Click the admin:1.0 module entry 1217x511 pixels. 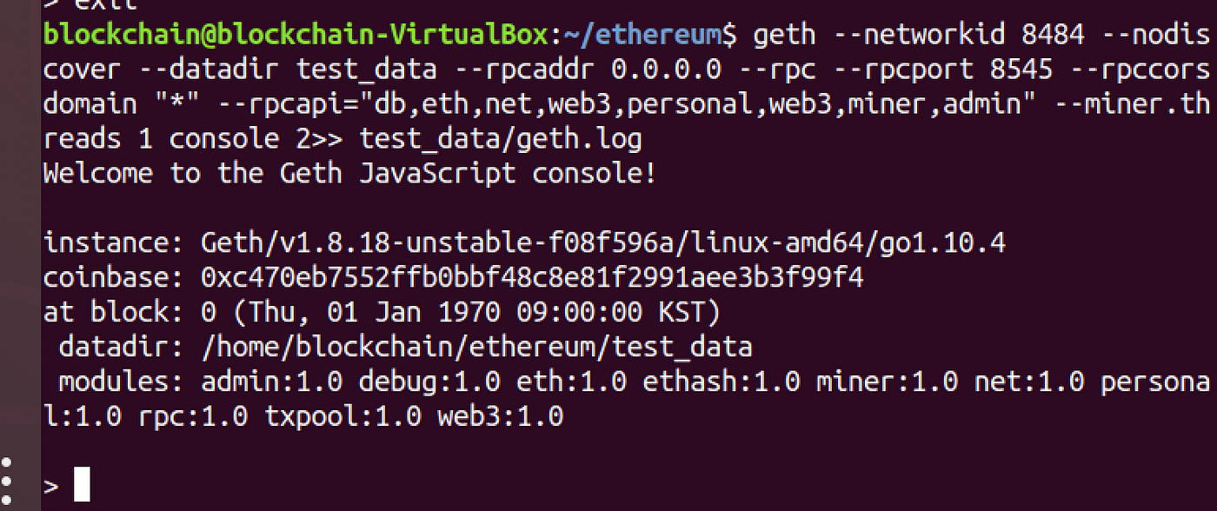point(272,382)
